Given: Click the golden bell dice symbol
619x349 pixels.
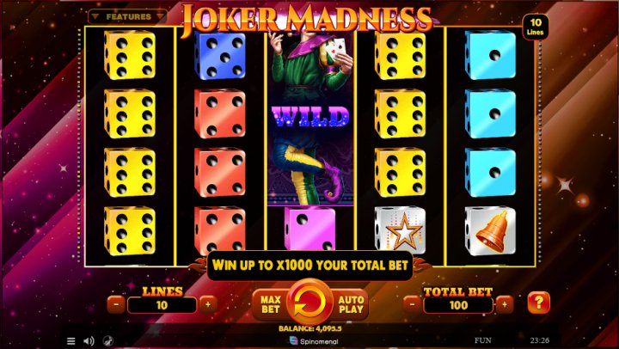Looking at the screenshot, I should [490, 230].
